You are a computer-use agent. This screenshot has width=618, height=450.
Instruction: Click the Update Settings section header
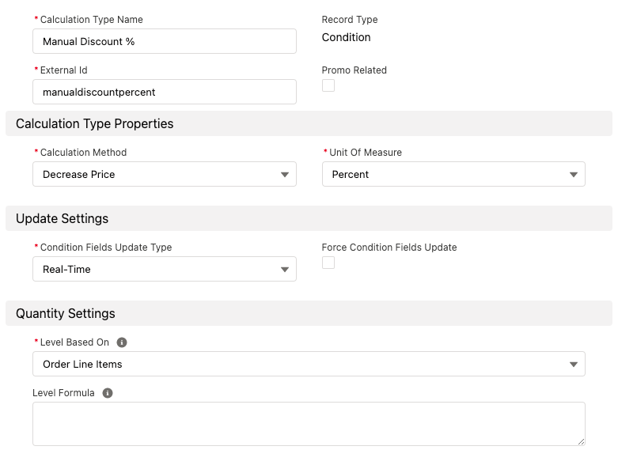point(63,218)
